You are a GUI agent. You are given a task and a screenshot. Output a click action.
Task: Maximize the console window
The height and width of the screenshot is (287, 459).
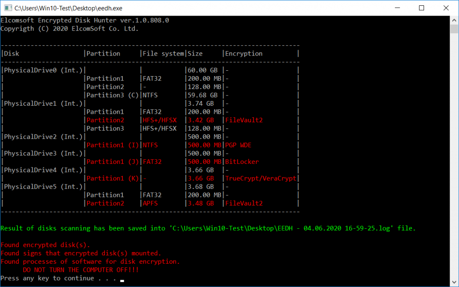420,8
